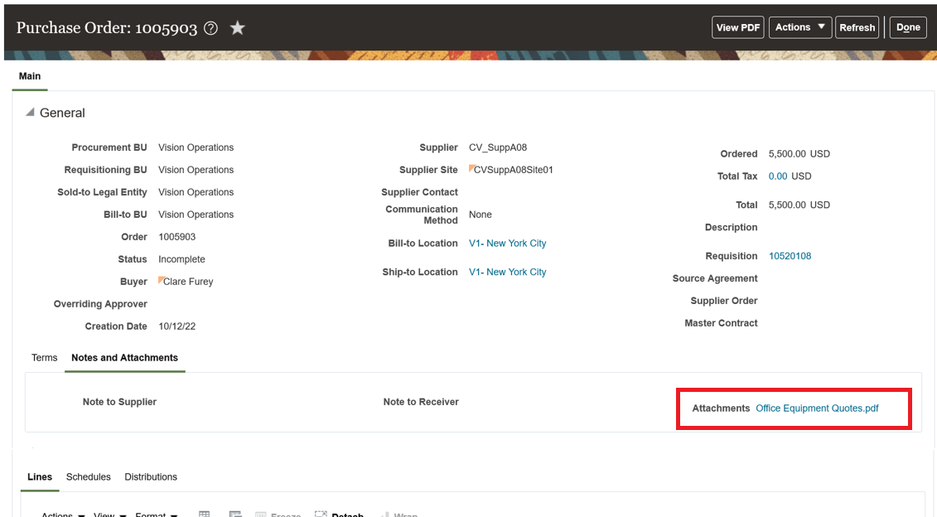This screenshot has height=517, width=937.
Task: Click the Sold-to Legal Entity Vision Operations value
Action: click(196, 192)
